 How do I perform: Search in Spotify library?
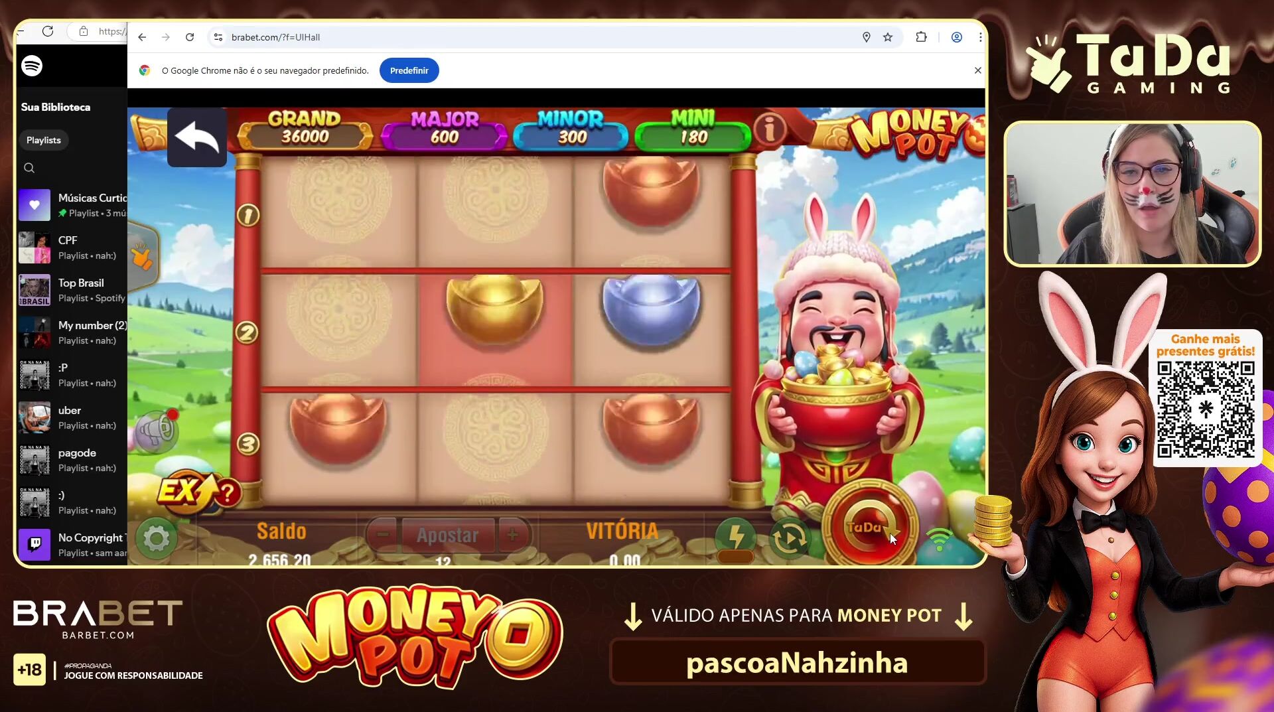(29, 168)
